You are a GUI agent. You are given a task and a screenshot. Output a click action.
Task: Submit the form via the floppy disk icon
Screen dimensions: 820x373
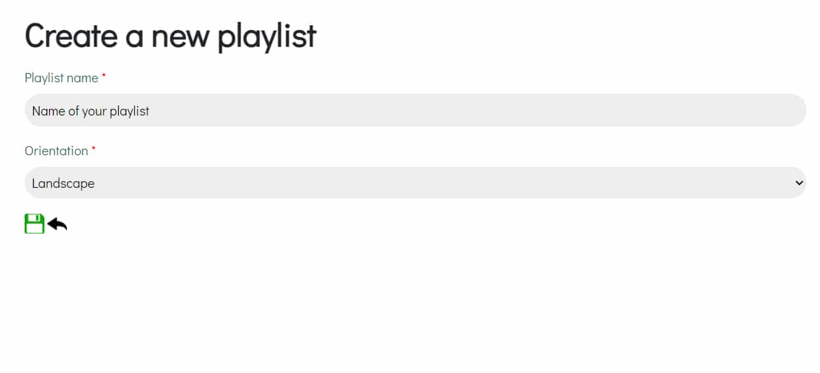click(x=35, y=224)
